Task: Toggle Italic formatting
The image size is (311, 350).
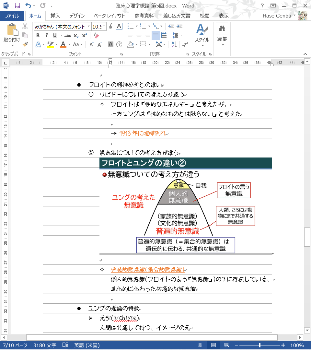Action: [46, 35]
